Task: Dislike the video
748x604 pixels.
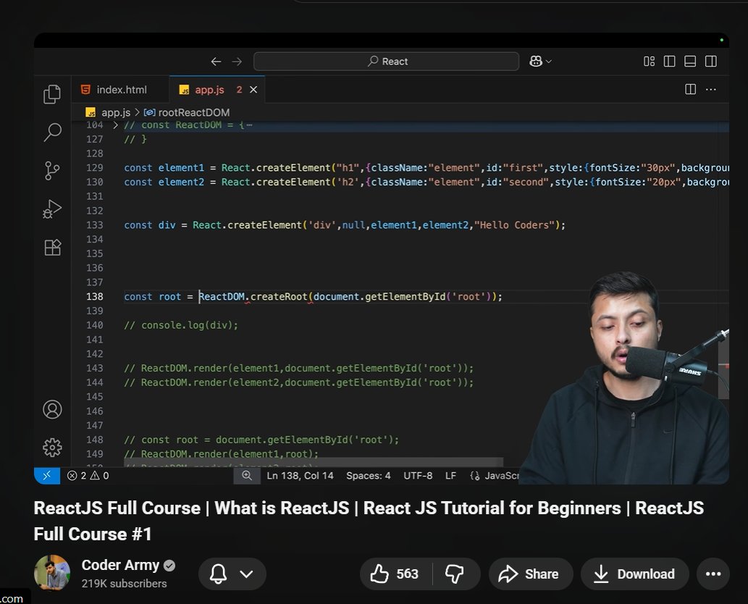Action: pos(455,574)
